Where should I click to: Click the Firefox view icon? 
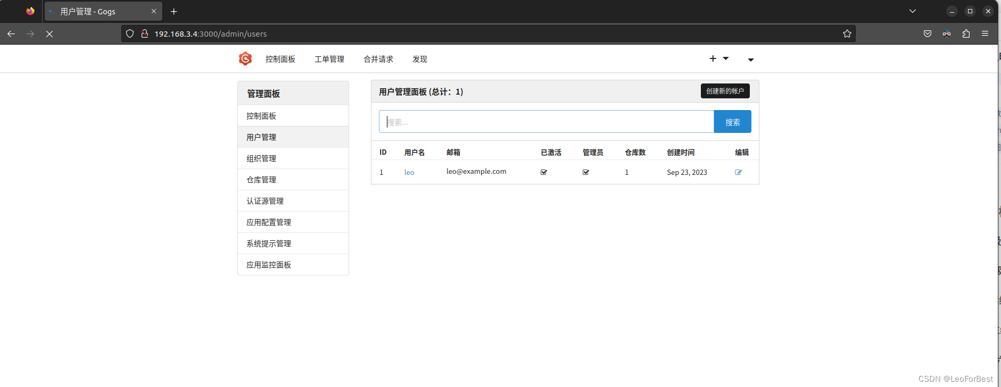pos(30,11)
